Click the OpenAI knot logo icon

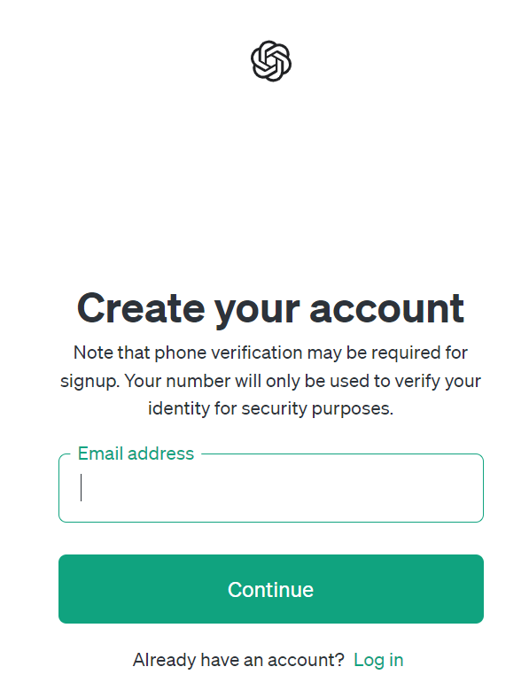point(271,61)
